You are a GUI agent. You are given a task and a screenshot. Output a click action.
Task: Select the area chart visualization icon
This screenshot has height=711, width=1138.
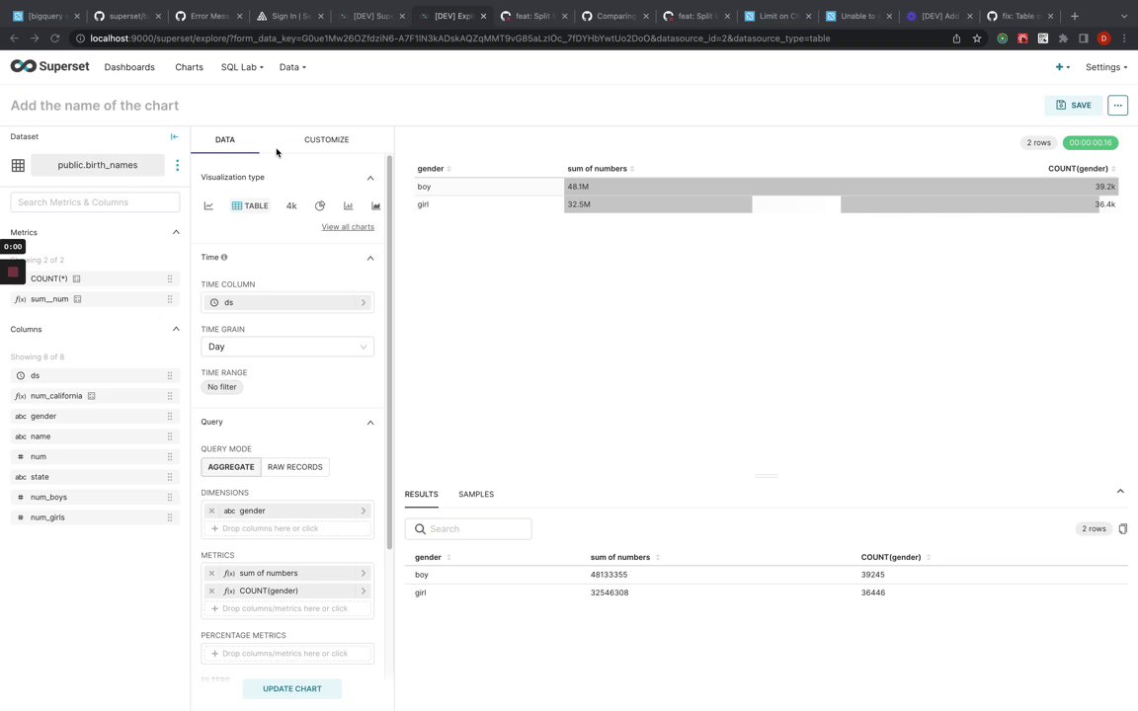(376, 206)
